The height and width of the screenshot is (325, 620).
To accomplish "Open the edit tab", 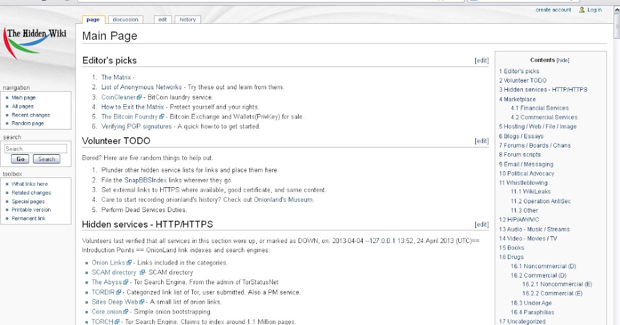I will pyautogui.click(x=163, y=20).
